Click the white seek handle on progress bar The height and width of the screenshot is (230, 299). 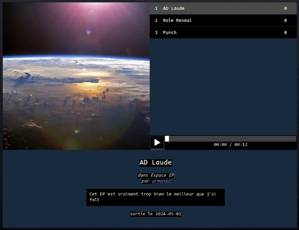167,139
